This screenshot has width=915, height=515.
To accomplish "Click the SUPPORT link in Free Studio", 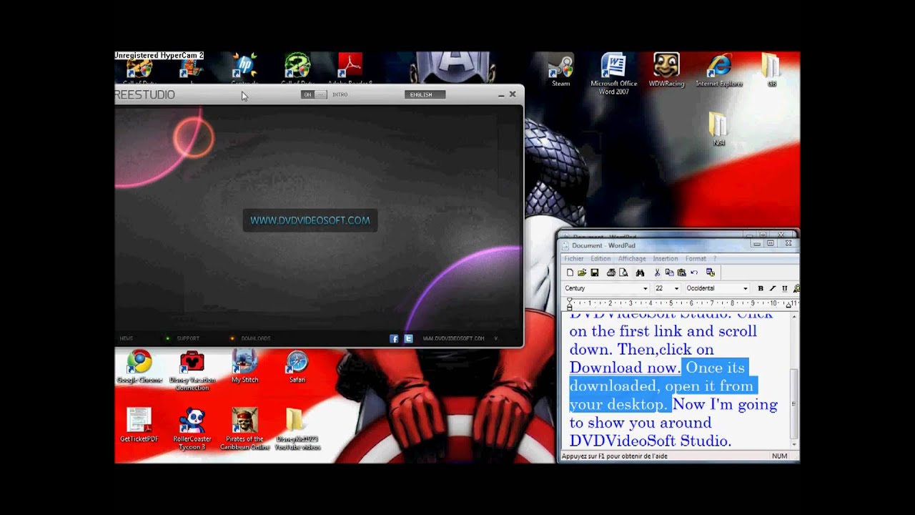I will click(188, 338).
